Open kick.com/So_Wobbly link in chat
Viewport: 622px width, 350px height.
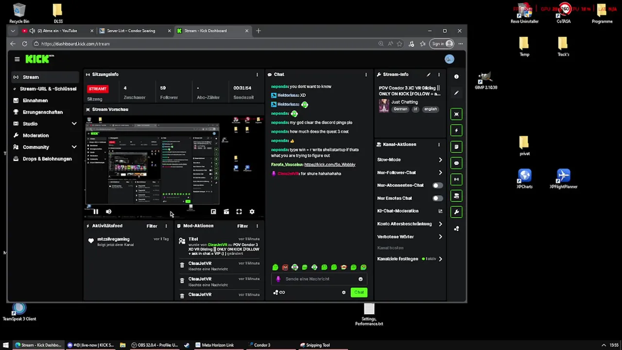tap(329, 164)
